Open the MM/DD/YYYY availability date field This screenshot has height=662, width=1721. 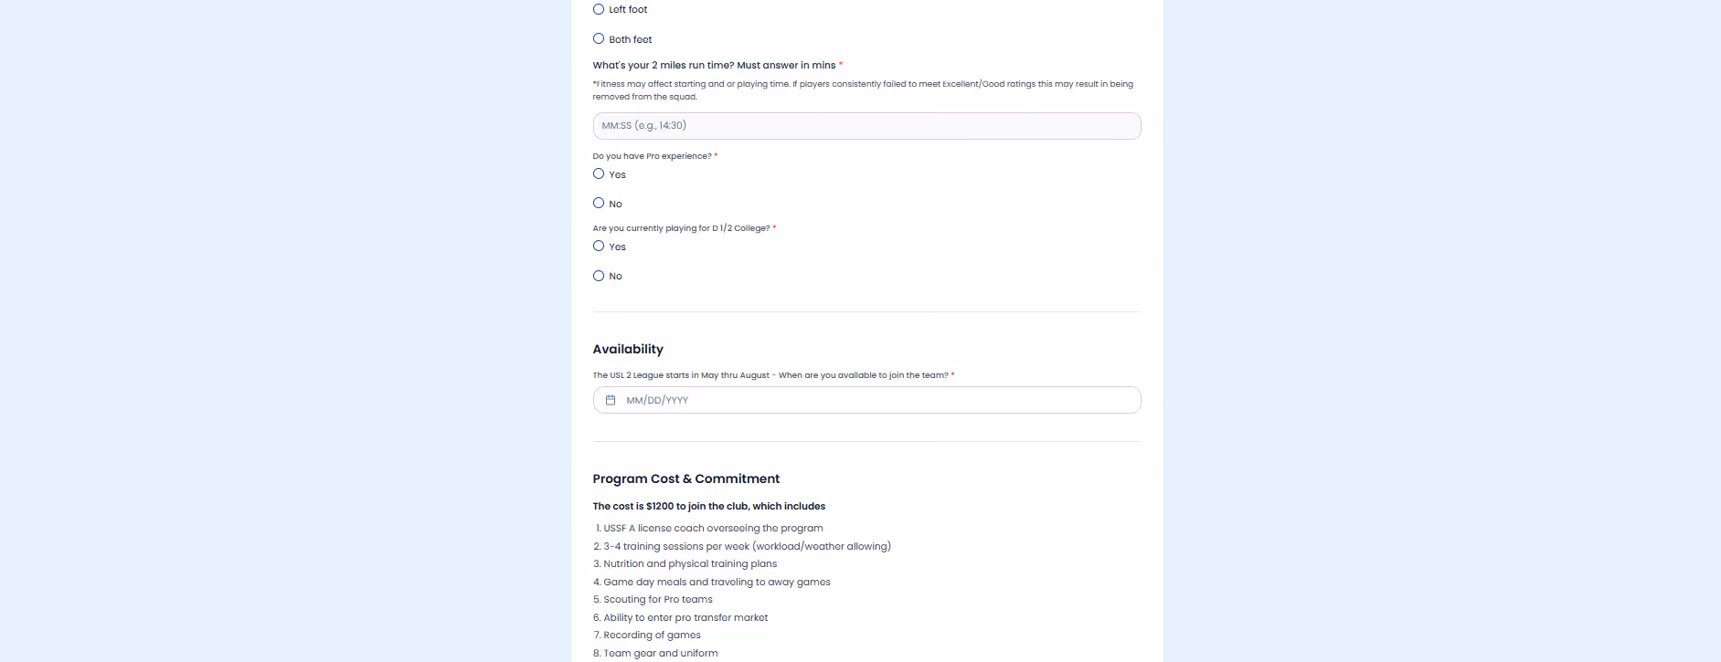pyautogui.click(x=866, y=400)
